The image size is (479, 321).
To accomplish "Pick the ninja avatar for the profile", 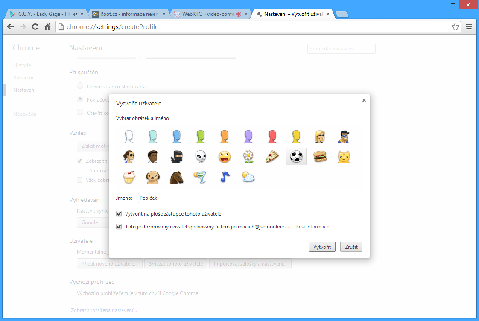I will click(x=176, y=156).
